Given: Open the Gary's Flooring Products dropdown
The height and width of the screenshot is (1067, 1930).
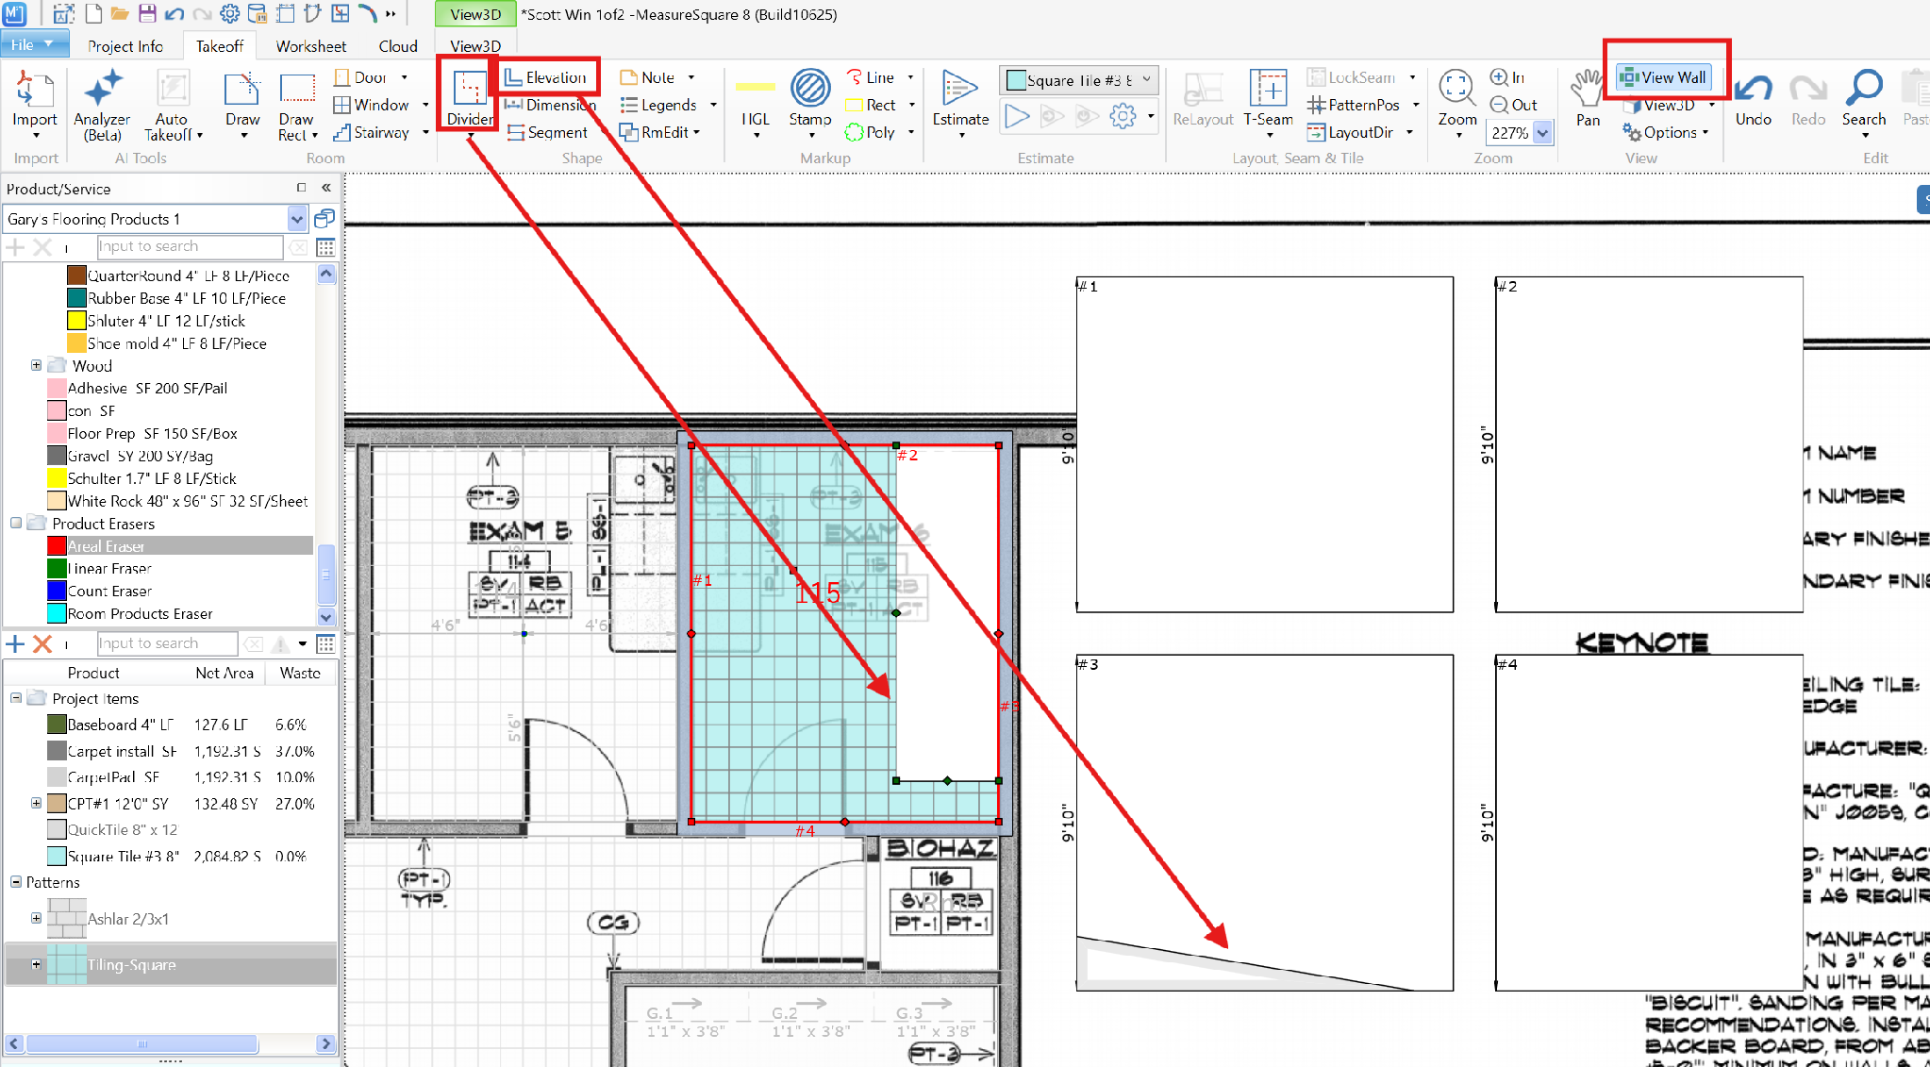Looking at the screenshot, I should [297, 219].
